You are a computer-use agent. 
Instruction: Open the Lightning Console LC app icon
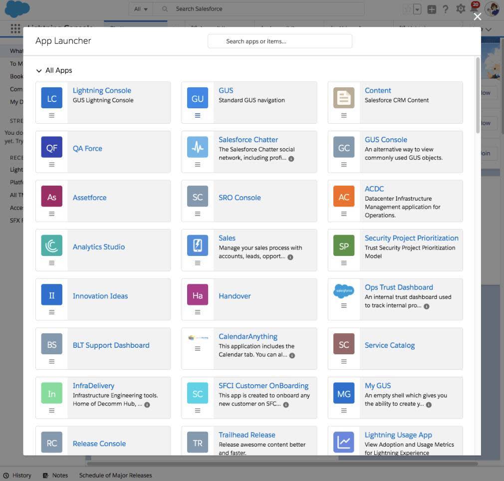[x=52, y=98]
